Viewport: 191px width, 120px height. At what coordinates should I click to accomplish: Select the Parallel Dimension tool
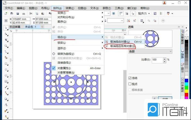[x=6, y=87]
